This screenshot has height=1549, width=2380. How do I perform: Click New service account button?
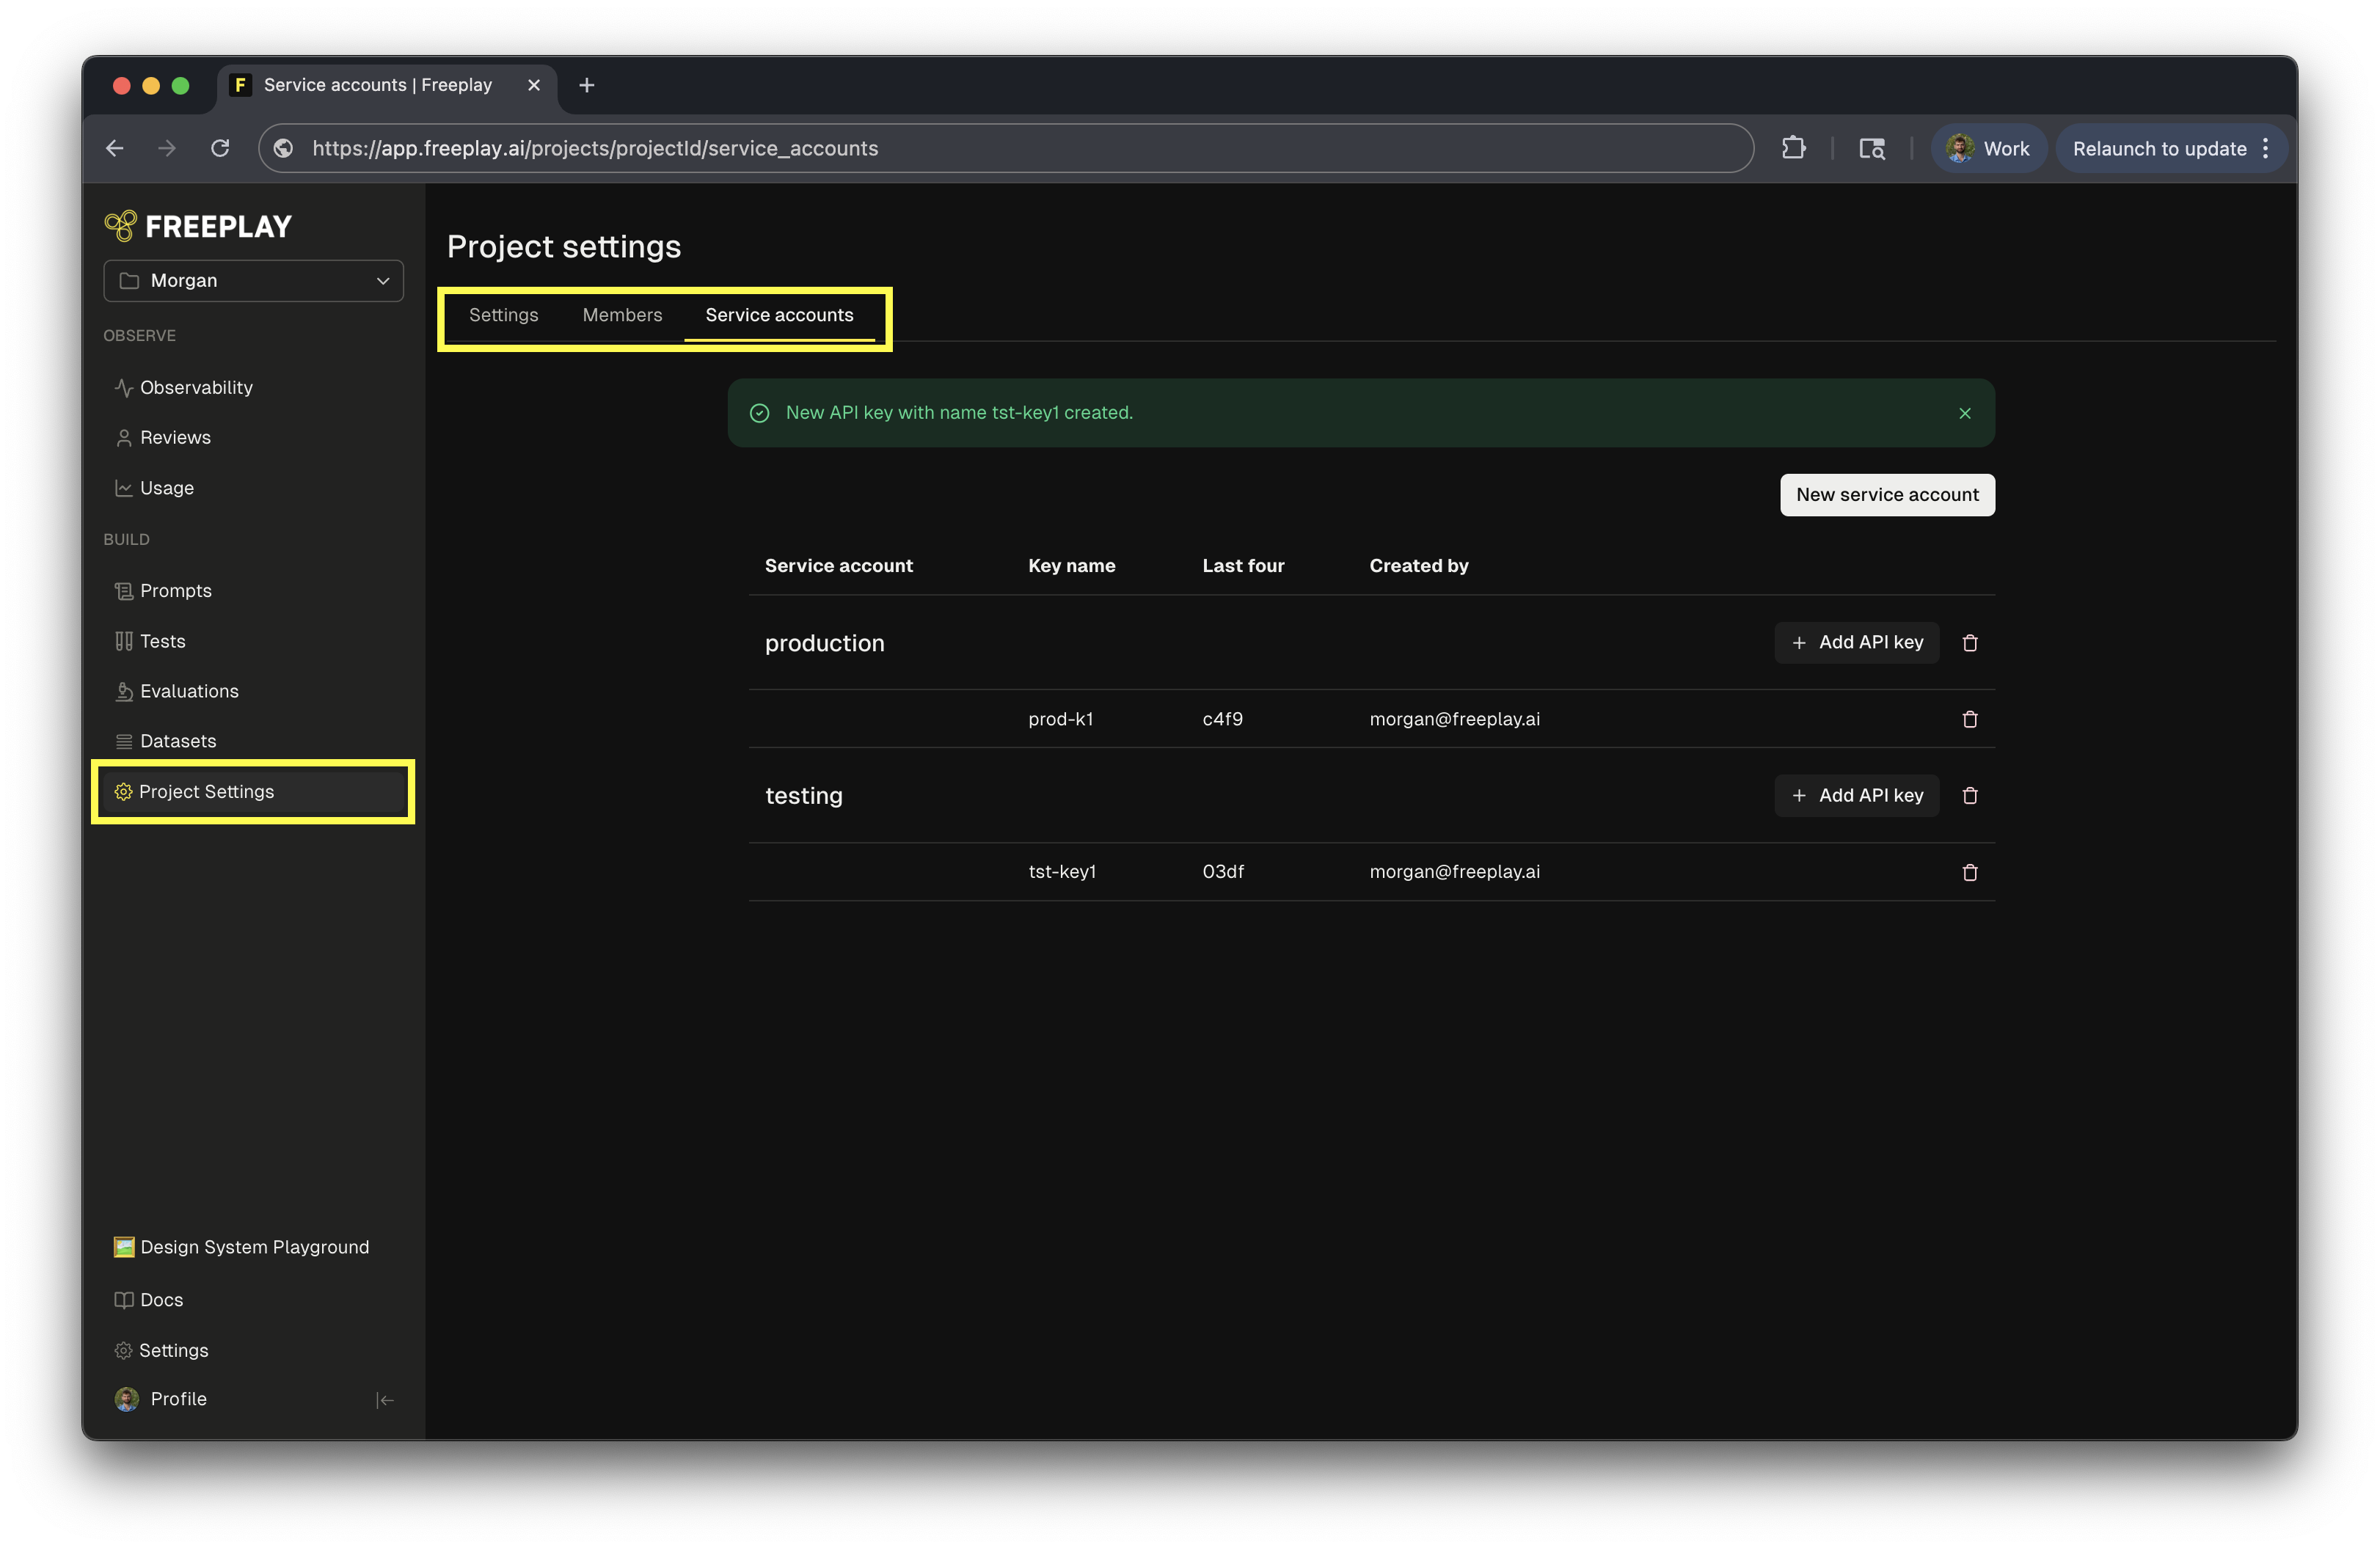click(1886, 495)
